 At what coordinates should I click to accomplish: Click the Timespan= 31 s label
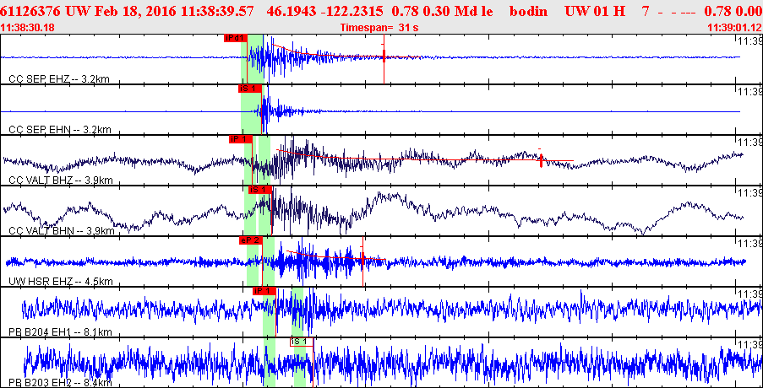tap(379, 28)
